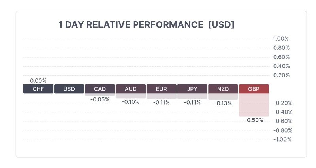
Task: Click the -0.11% value under EUR
Action: point(162,103)
